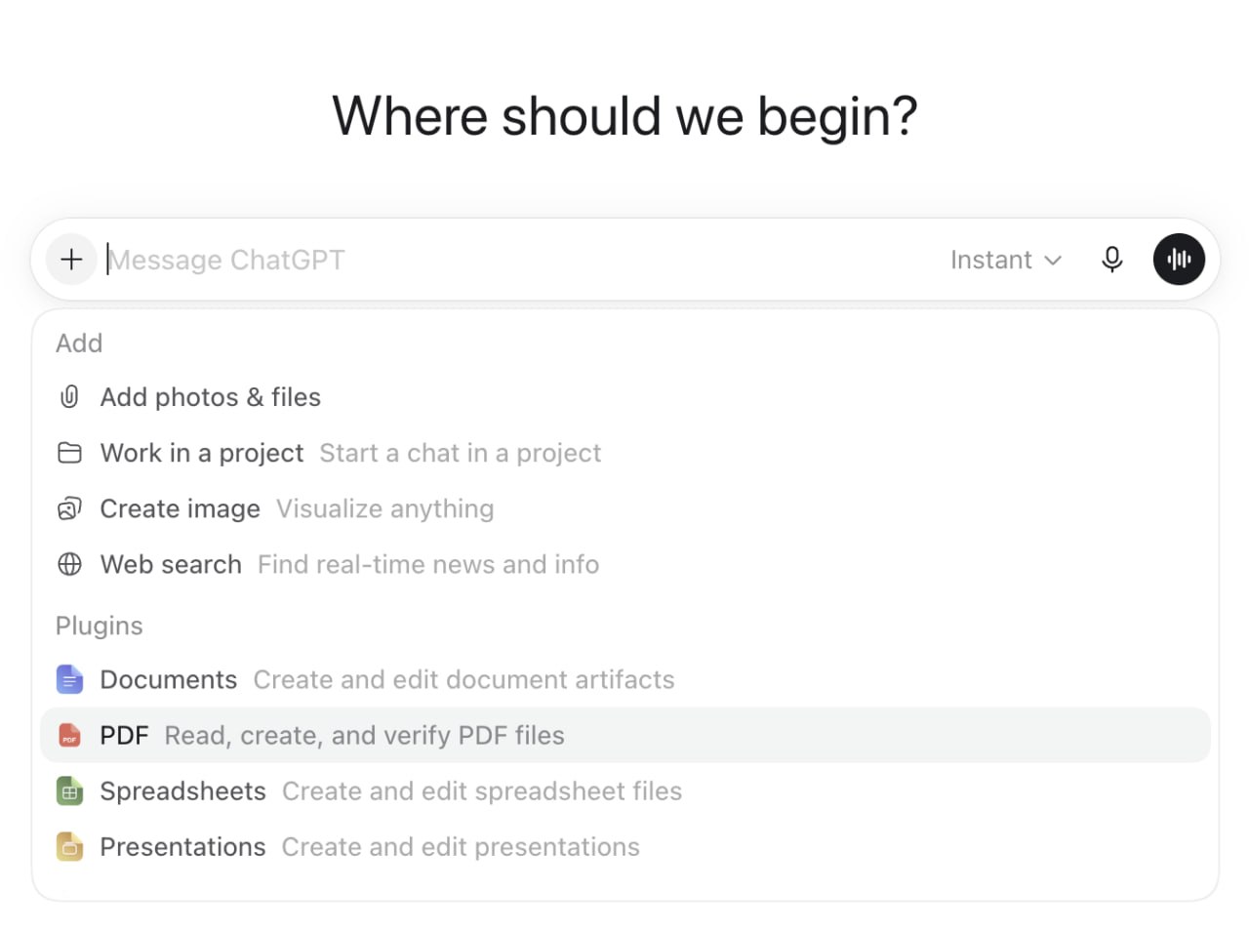Viewport: 1249px width, 931px height.
Task: Click the chevron next to Instant
Action: tap(1052, 261)
